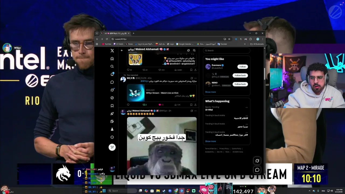
Task: Open Al-Hilal trending topic
Action: click(209, 110)
